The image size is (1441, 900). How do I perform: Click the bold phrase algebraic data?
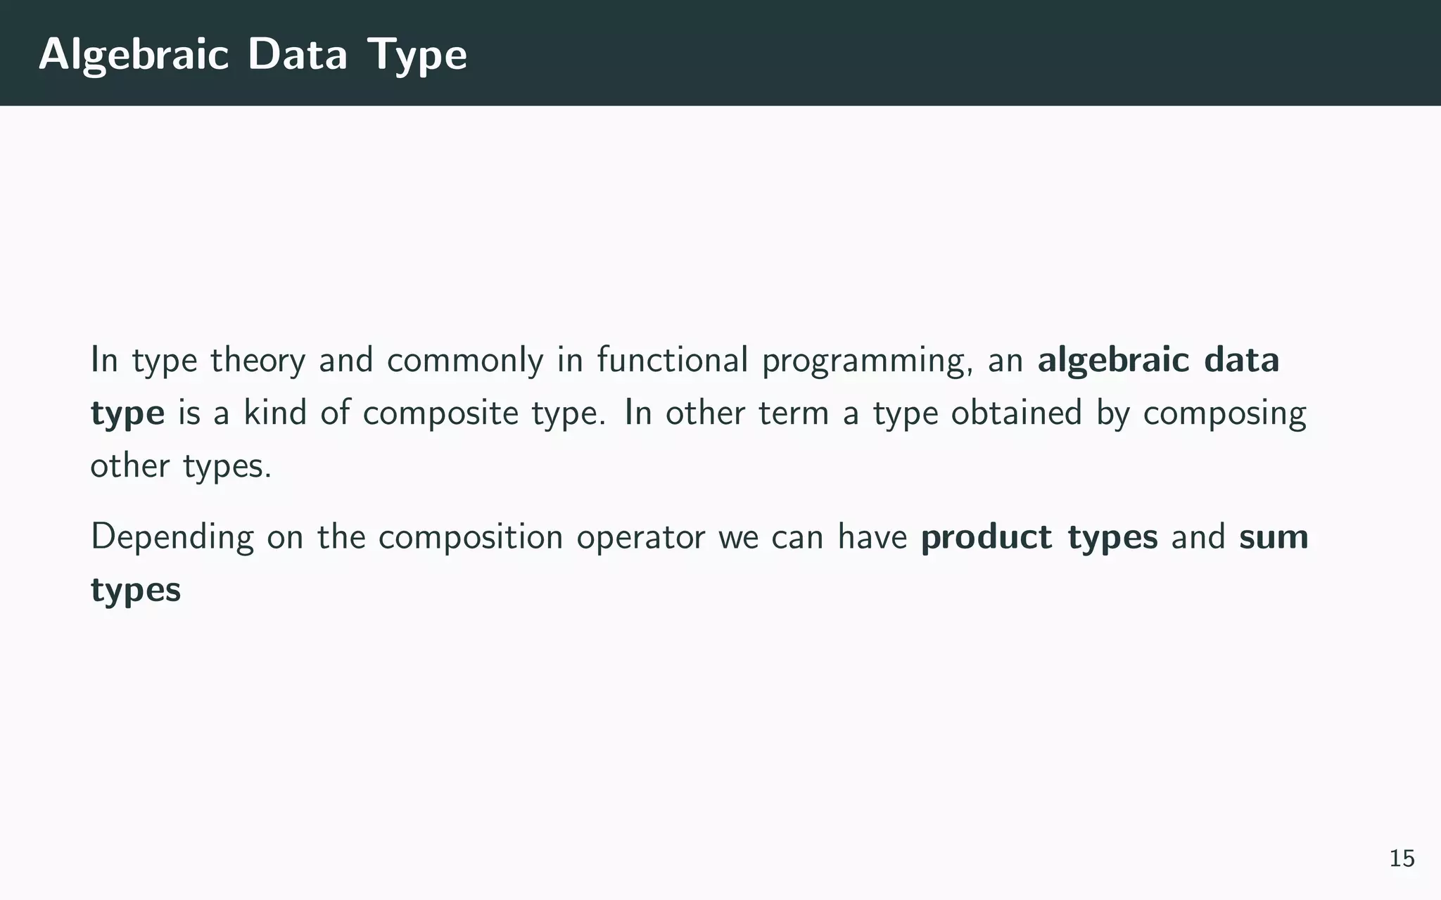[1158, 360]
